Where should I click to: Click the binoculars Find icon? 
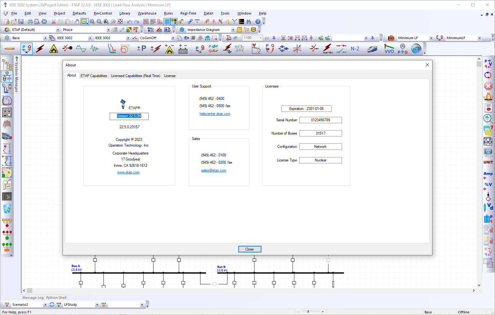248,21
